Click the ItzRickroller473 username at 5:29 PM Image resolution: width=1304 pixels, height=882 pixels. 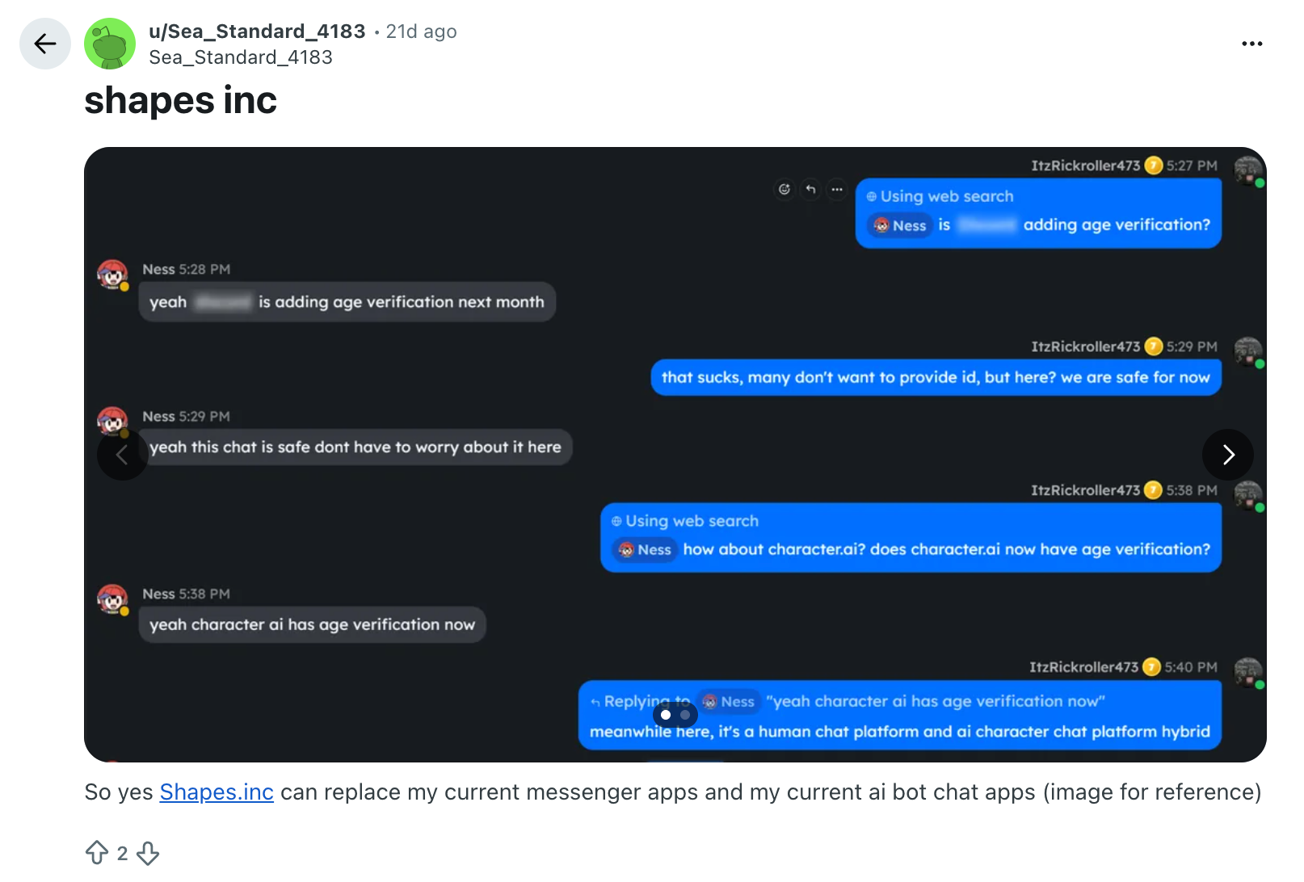(1085, 346)
